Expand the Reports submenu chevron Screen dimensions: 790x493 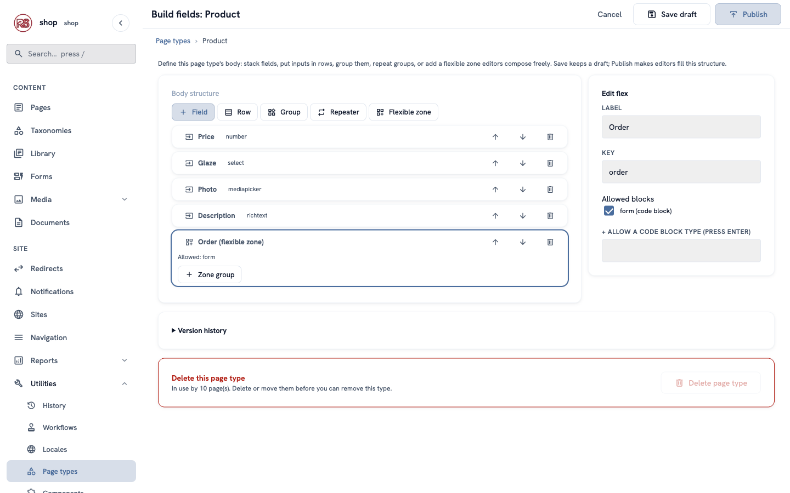point(125,360)
